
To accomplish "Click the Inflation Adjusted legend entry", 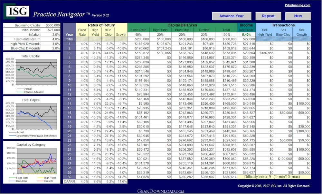I will 30,92.
